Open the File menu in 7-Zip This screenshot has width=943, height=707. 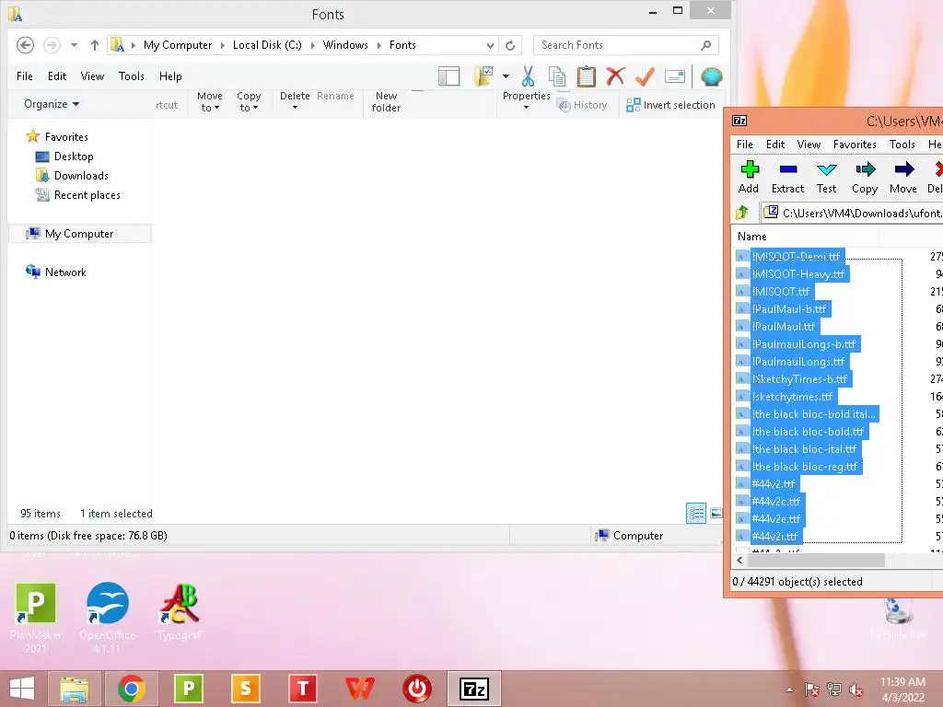tap(744, 145)
